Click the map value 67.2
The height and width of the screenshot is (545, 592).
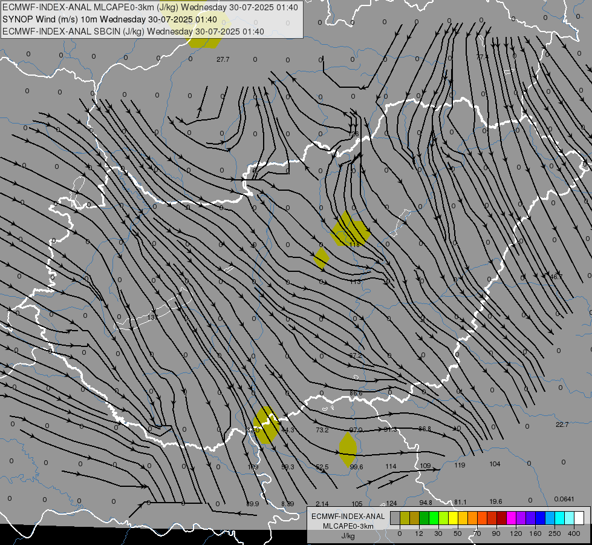click(356, 355)
